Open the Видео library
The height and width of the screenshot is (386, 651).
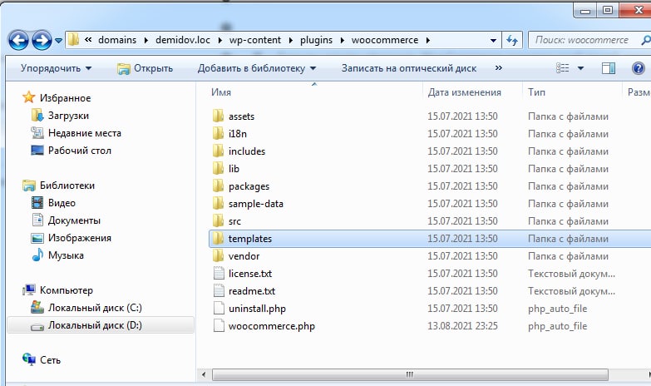[53, 203]
